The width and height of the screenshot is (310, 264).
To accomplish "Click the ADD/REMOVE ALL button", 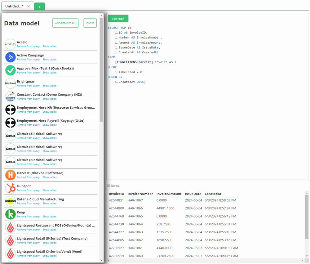I will [65, 23].
